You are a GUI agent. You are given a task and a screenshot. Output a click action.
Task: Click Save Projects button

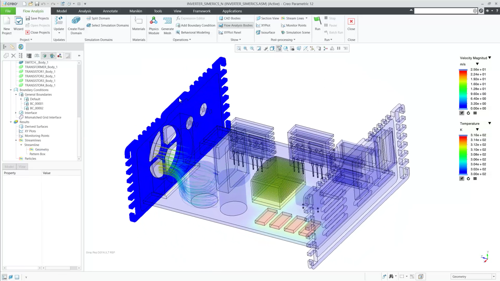37,18
